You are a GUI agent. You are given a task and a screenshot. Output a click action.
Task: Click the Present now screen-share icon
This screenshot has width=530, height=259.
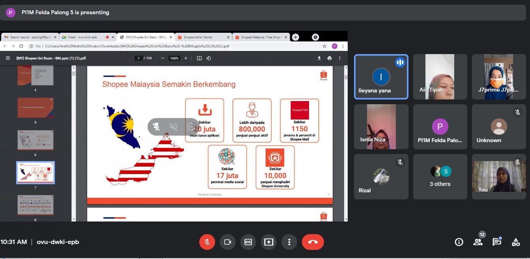click(269, 242)
